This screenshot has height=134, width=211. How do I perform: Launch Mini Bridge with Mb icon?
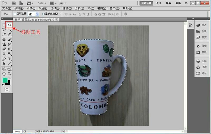point(21,3)
